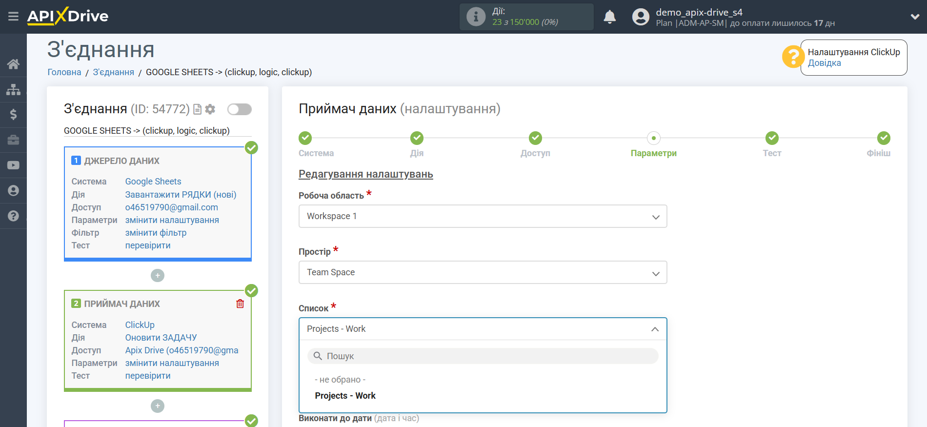Add a block after the data receiver
The height and width of the screenshot is (427, 927).
(x=158, y=406)
